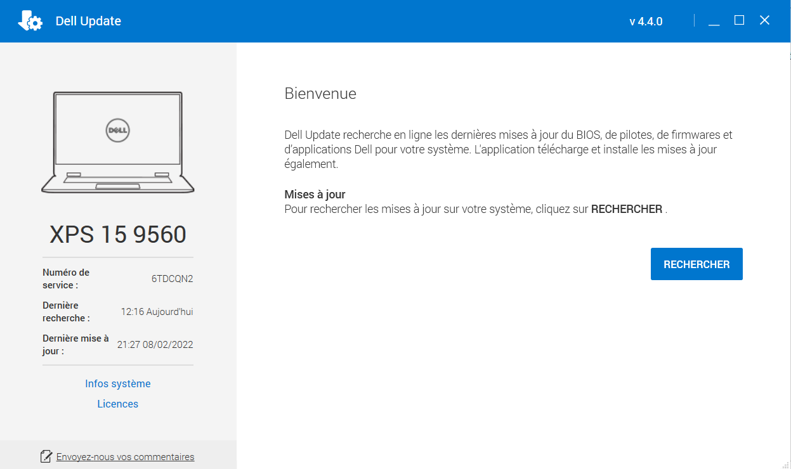791x469 pixels.
Task: Click the Dell laptop illustration
Action: [x=118, y=141]
